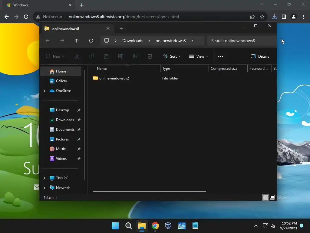Switch to large thumbnails view icon in status bar
The width and height of the screenshot is (310, 233).
point(272,197)
